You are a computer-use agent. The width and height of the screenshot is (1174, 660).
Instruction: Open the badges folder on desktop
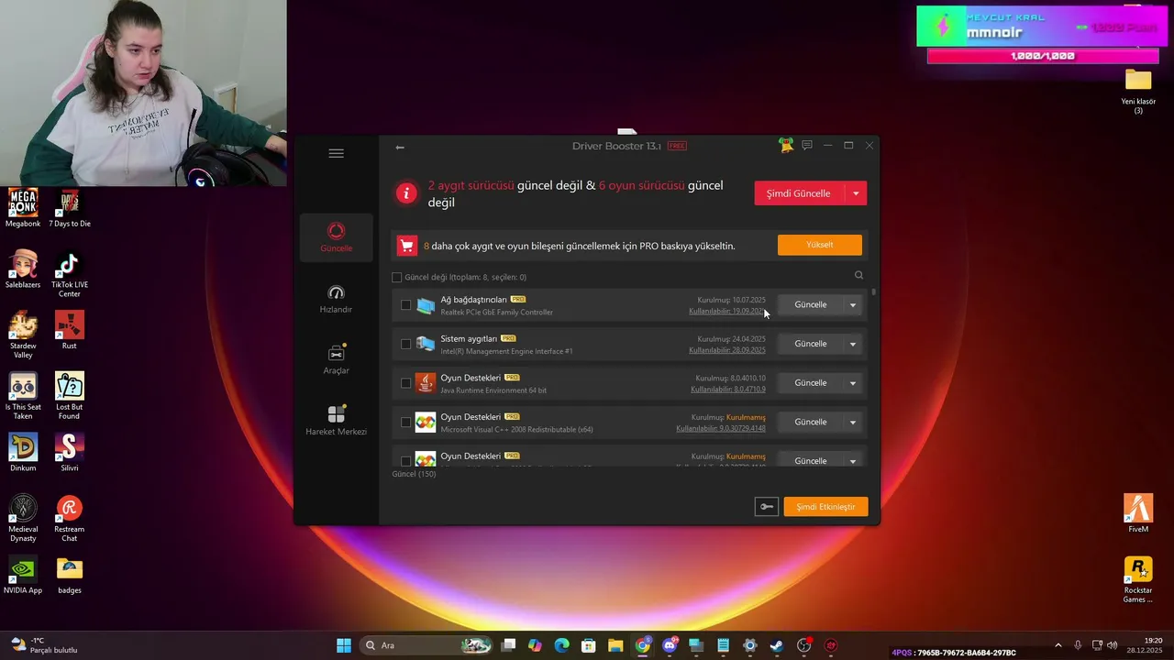coord(70,576)
